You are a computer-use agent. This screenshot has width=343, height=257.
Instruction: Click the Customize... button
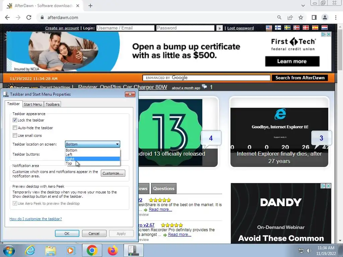[113, 173]
